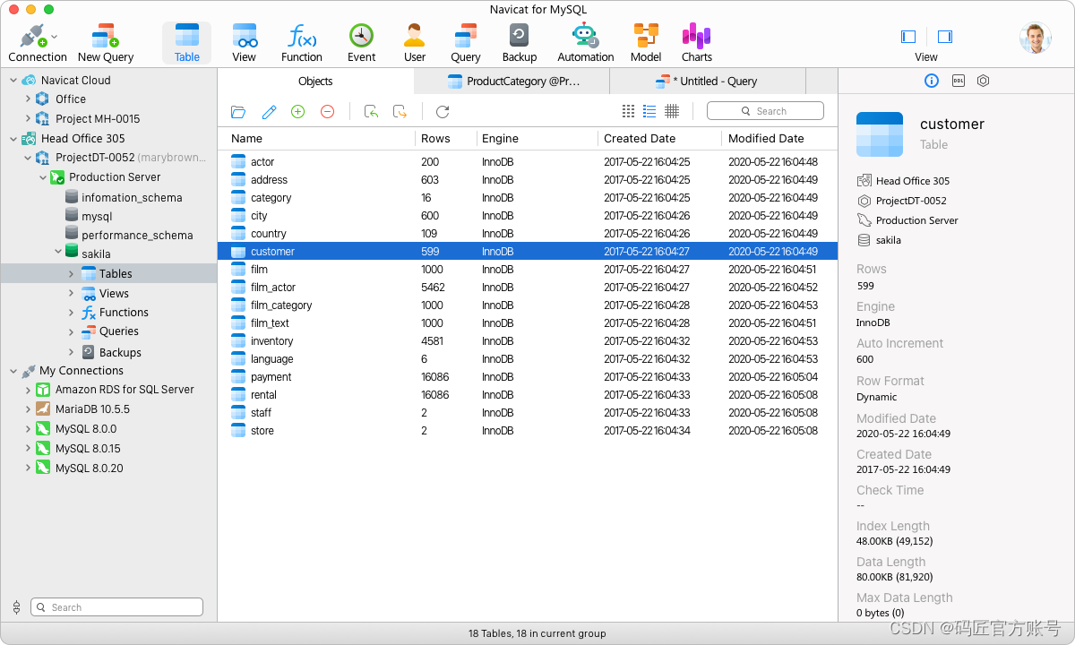The height and width of the screenshot is (645, 1075).
Task: Switch to the Untitled - Query tab
Action: 707,82
